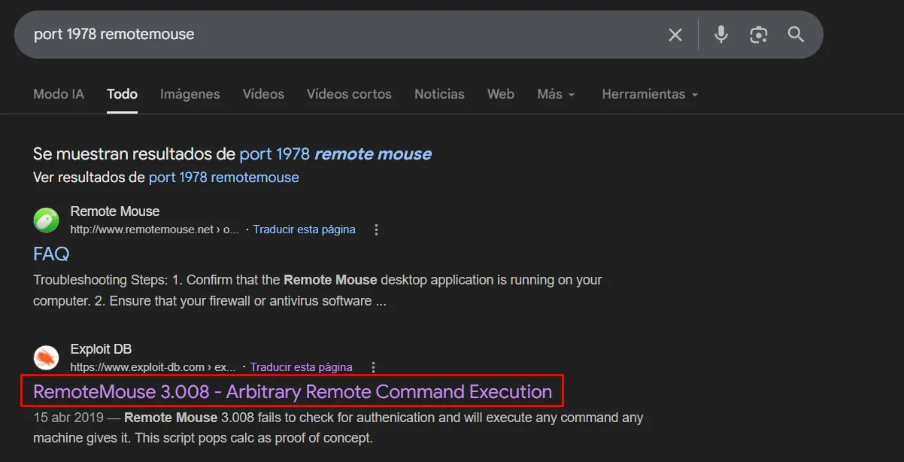The image size is (904, 462).
Task: Open the Remote Mouse result favicon
Action: coord(47,220)
